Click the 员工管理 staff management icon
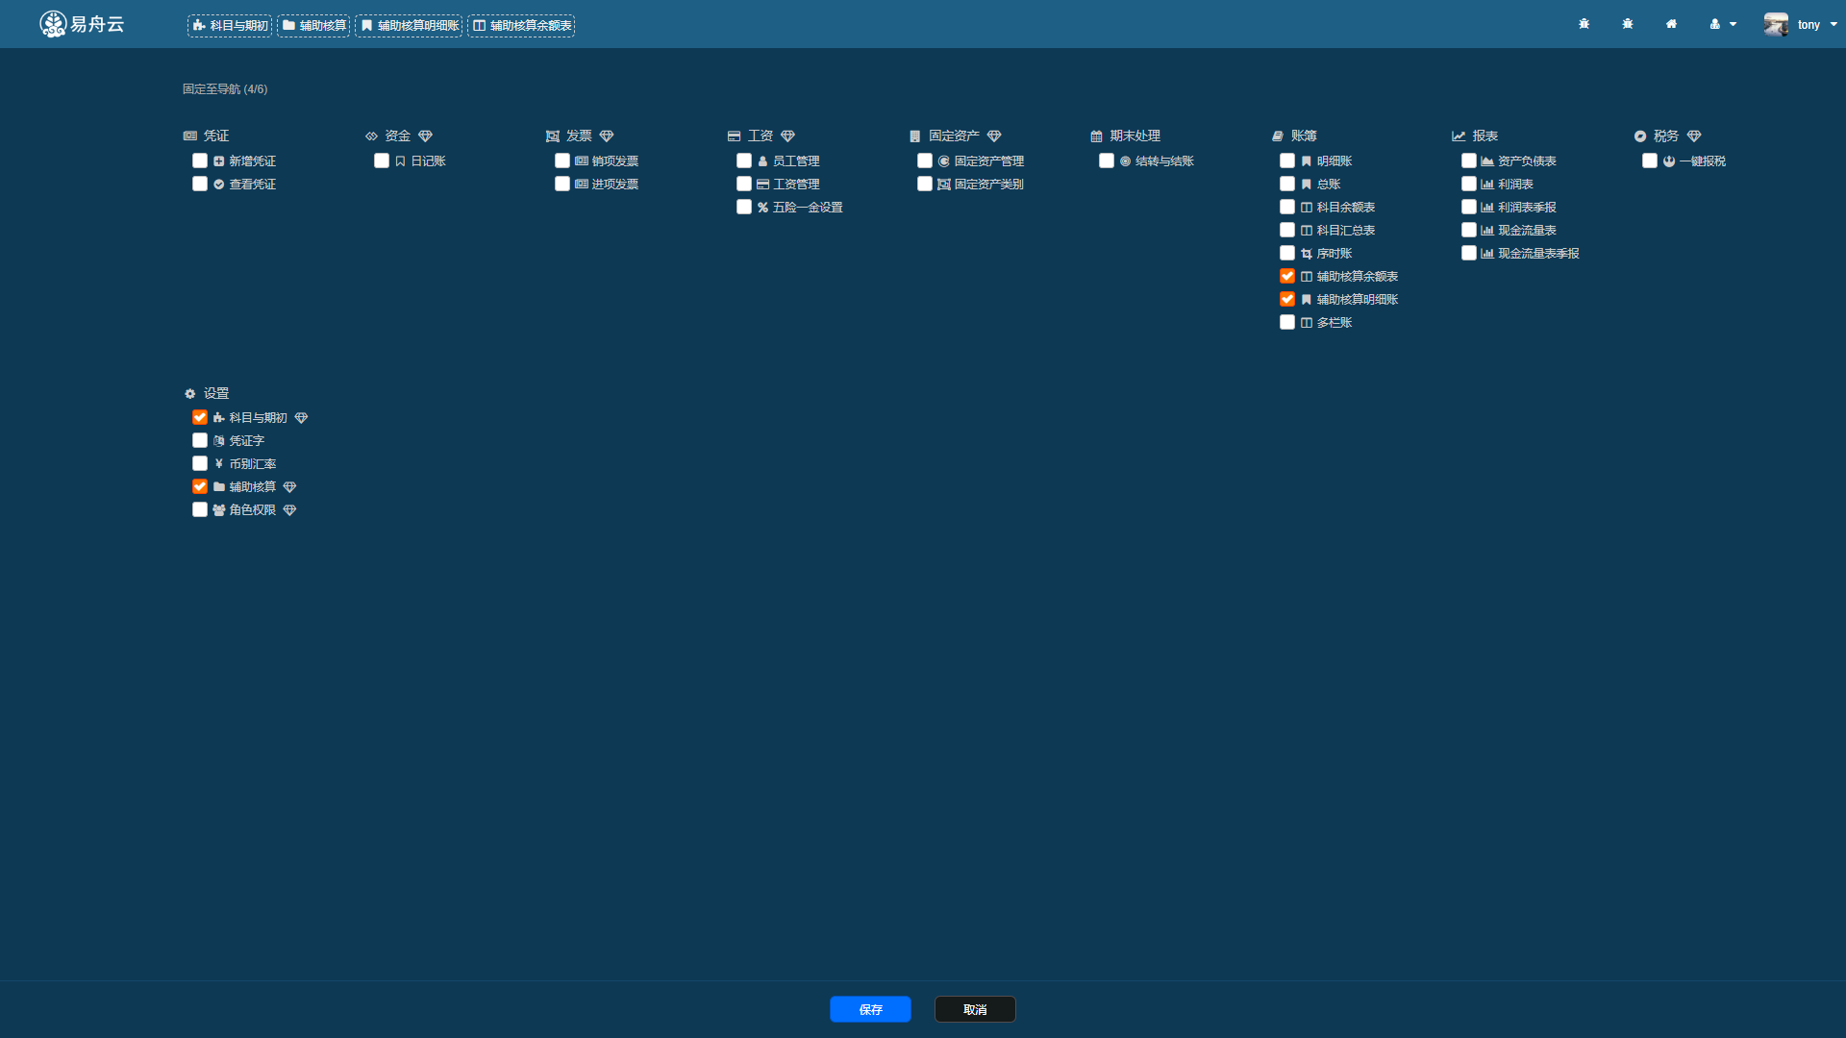1846x1038 pixels. click(x=762, y=161)
